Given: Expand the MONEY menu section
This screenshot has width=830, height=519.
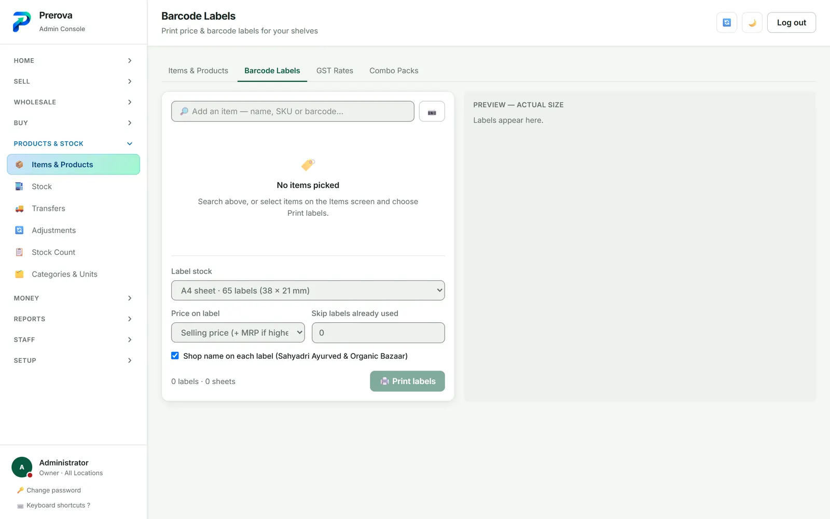Looking at the screenshot, I should [x=73, y=298].
